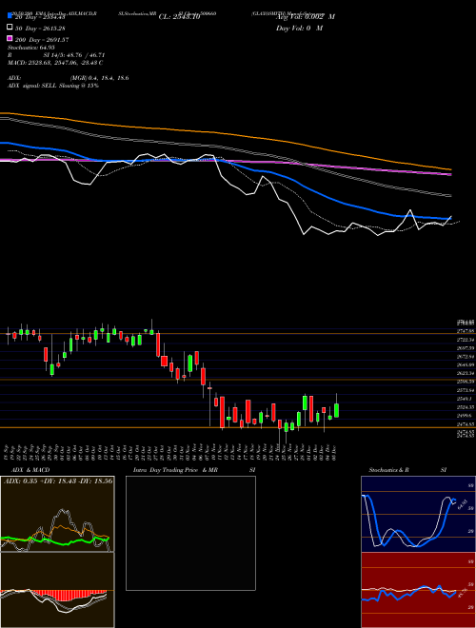Click the blue Stochastics chart panel
Screen dimensions: 476x628
point(418,514)
